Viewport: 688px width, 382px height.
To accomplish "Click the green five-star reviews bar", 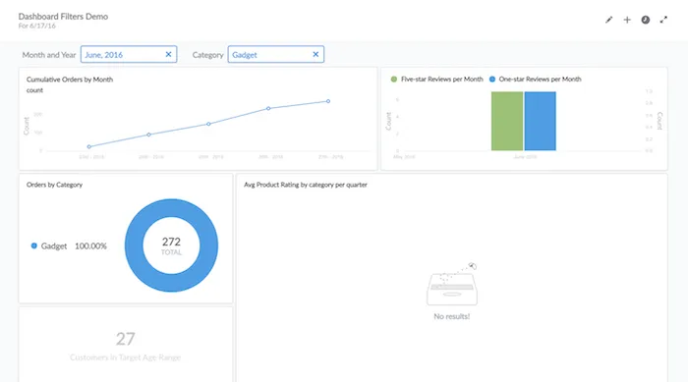I will [507, 121].
